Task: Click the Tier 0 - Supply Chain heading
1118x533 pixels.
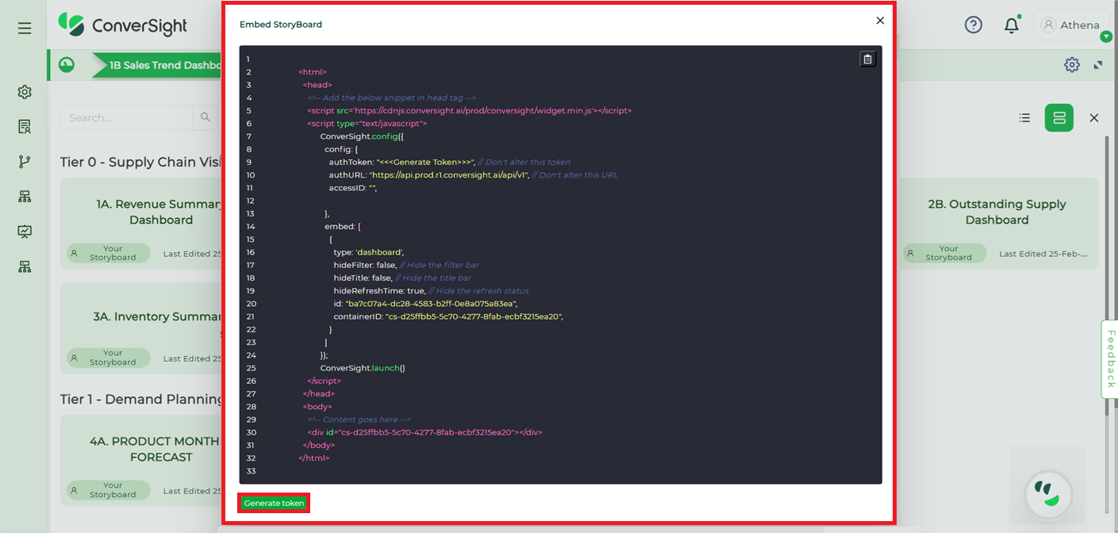Action: [141, 162]
